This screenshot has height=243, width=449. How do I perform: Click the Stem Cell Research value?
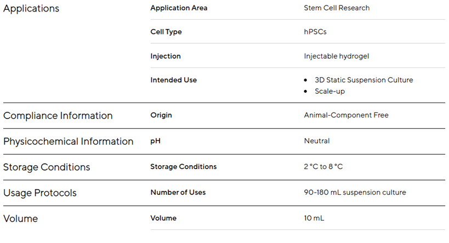(x=337, y=8)
